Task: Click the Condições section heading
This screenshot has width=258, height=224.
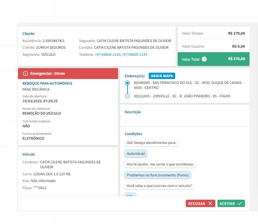Action: pos(133,134)
